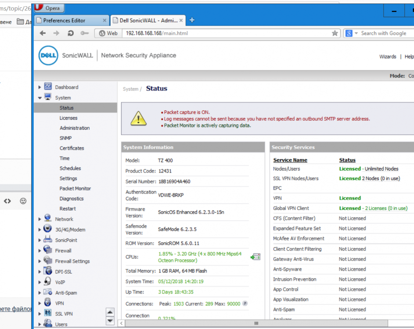Click the VPN lock icon
The width and height of the screenshot is (414, 329).
point(48,302)
